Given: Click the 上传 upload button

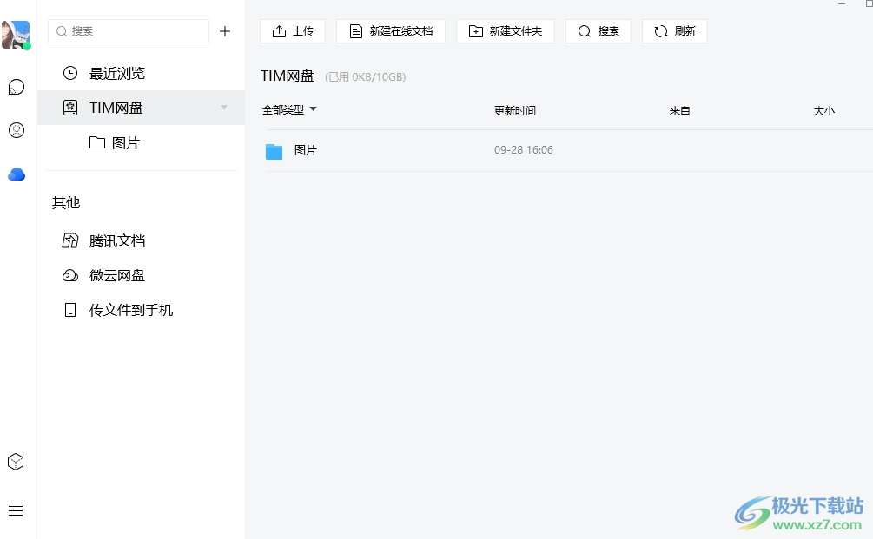Looking at the screenshot, I should (x=293, y=31).
